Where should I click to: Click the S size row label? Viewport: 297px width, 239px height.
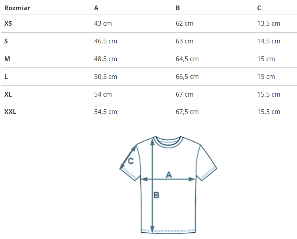(x=6, y=41)
